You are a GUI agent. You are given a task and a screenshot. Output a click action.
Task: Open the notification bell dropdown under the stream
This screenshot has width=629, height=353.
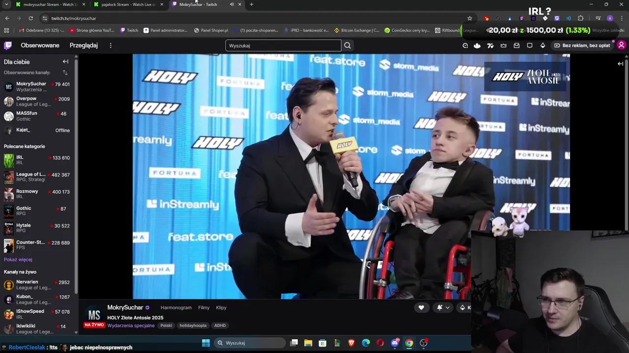pos(443,307)
